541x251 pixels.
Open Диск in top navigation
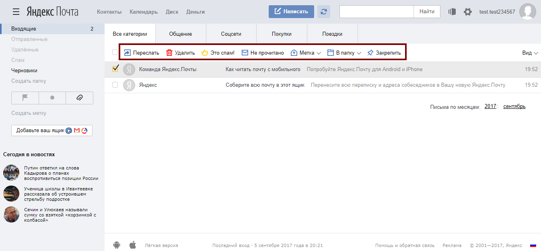(172, 12)
